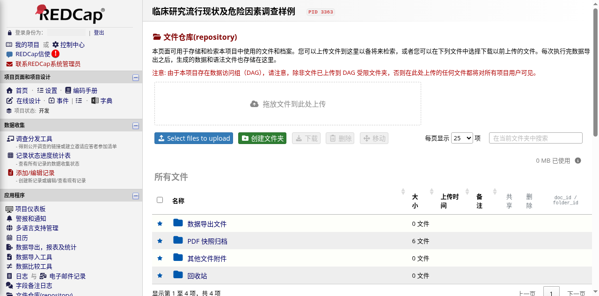Click the chat bubble icon for REDCap信使

[9, 54]
